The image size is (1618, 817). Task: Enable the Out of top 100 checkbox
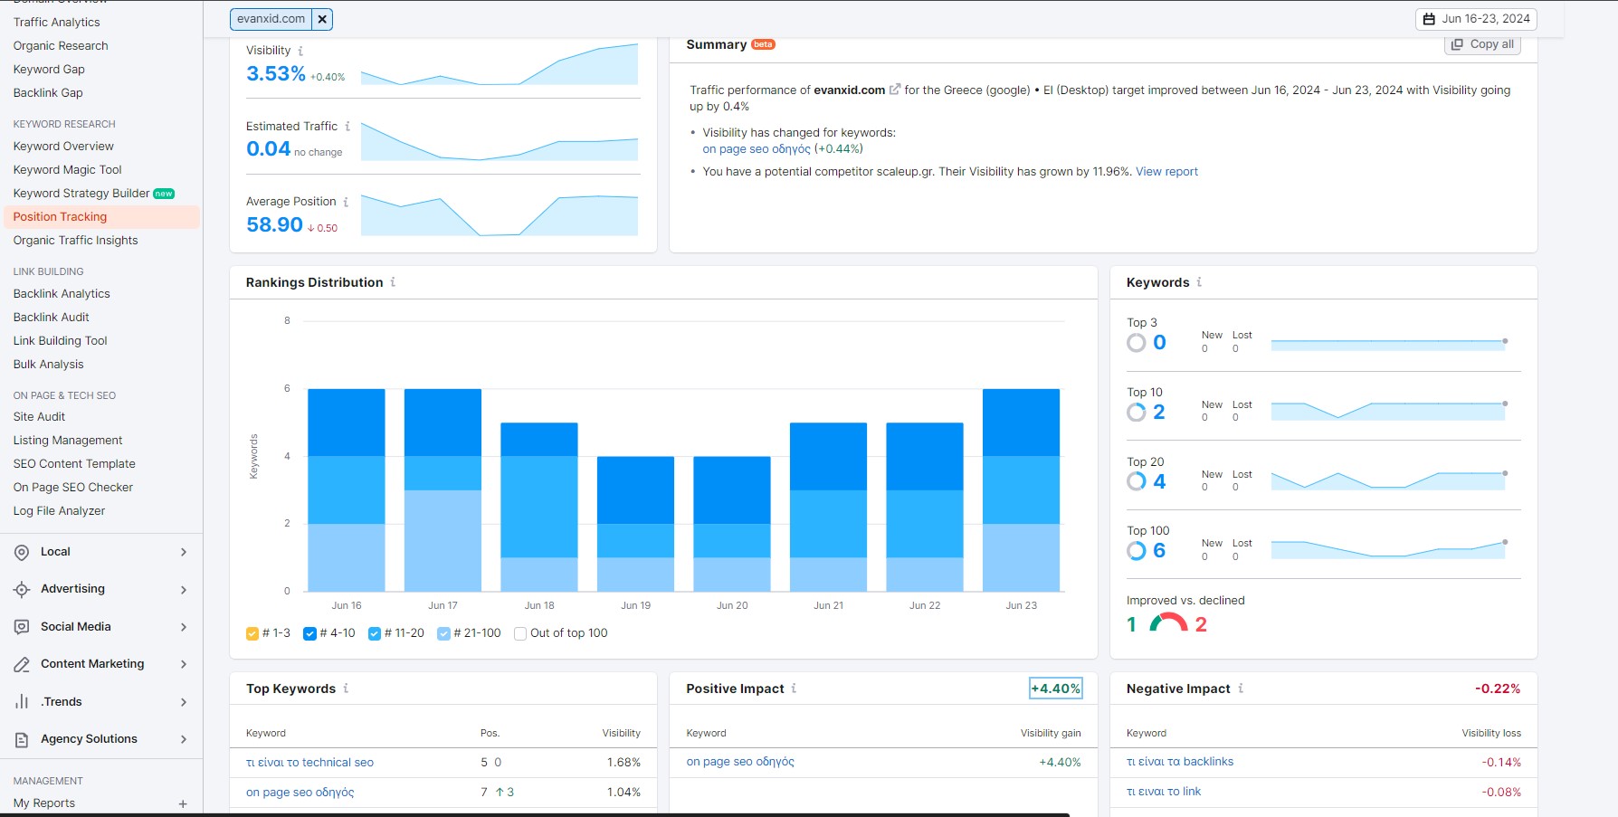520,633
